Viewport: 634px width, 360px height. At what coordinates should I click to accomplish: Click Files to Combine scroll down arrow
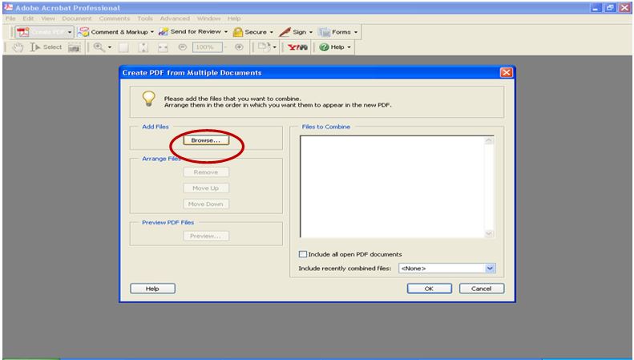click(489, 234)
